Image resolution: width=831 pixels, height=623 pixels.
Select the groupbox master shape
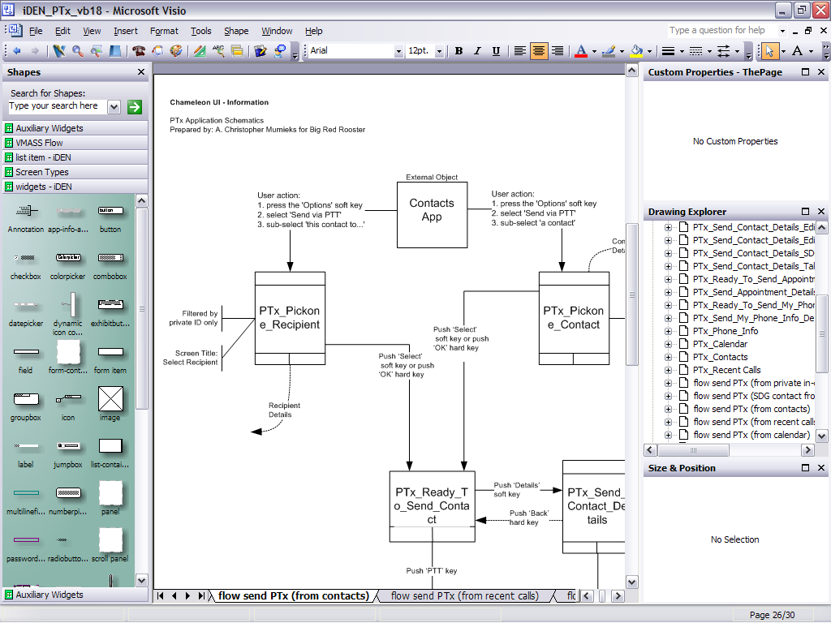25,406
